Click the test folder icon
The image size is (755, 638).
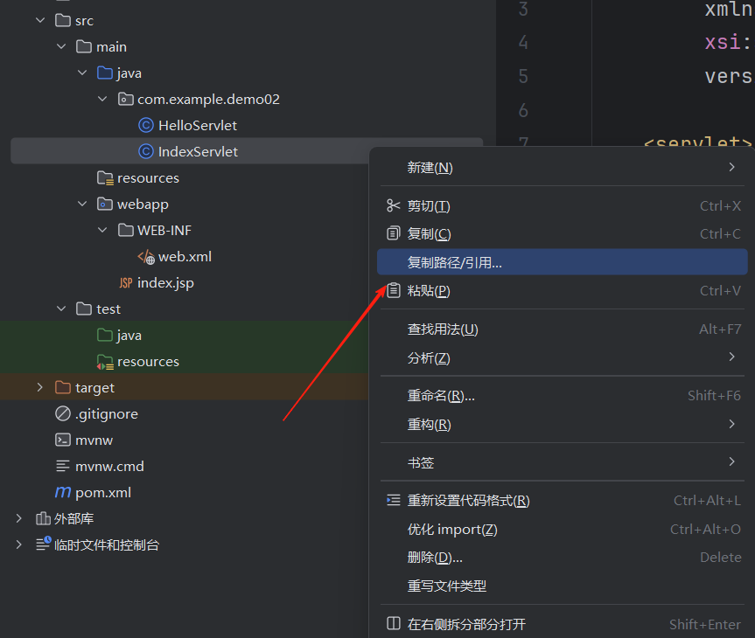pos(84,309)
